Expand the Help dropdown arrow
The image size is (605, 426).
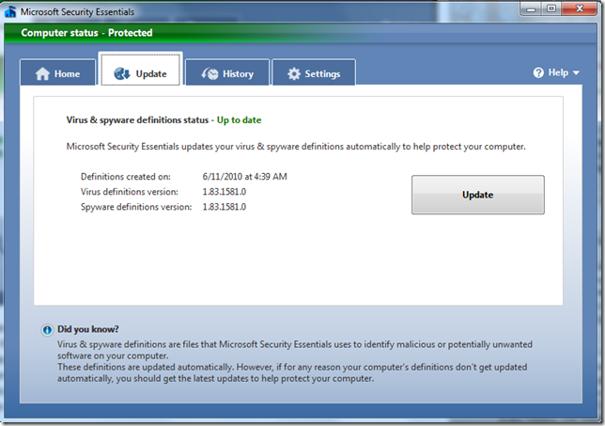click(576, 72)
